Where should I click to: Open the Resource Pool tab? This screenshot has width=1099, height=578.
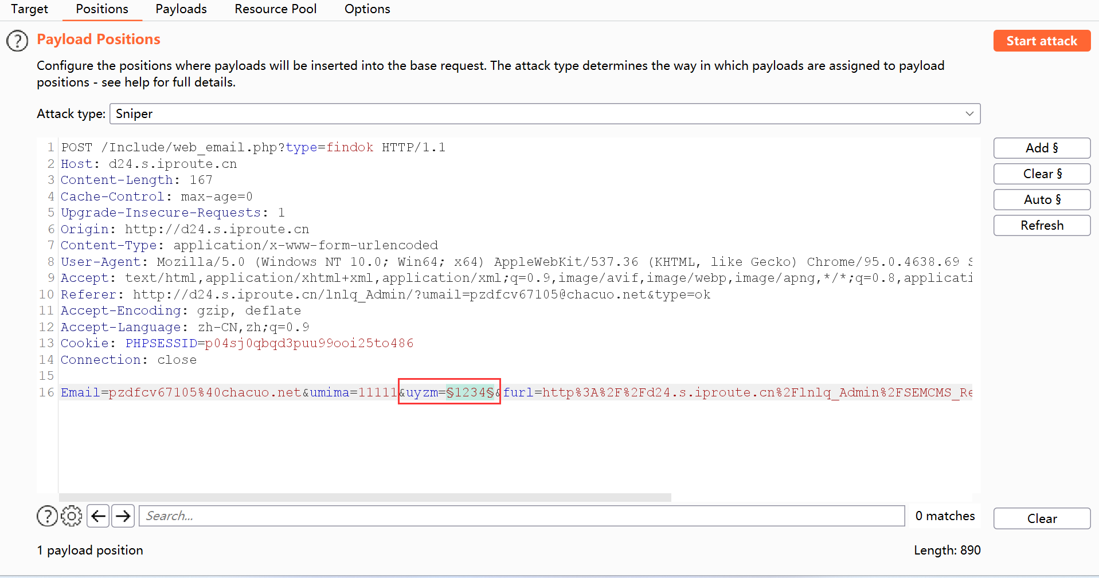pyautogui.click(x=275, y=9)
